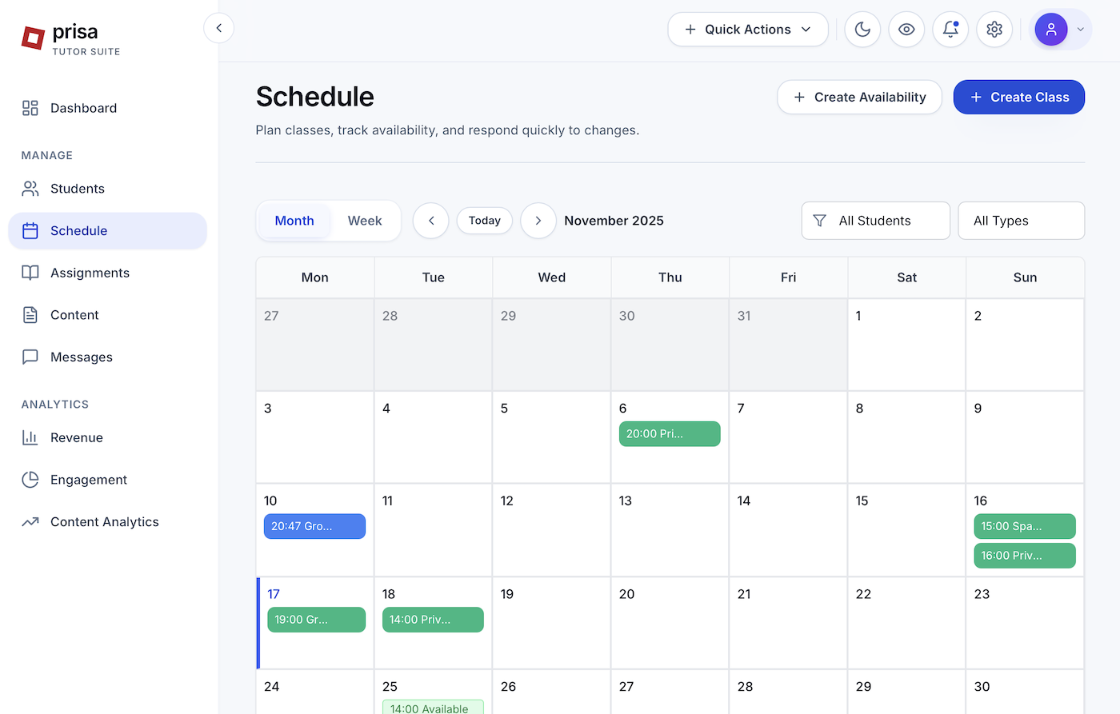Toggle dark mode with the moon icon
The height and width of the screenshot is (714, 1120).
(x=862, y=29)
